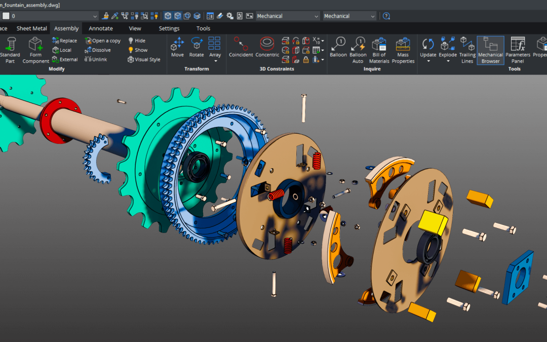The image size is (547, 342).
Task: Activate the Rotate tool
Action: 196,48
